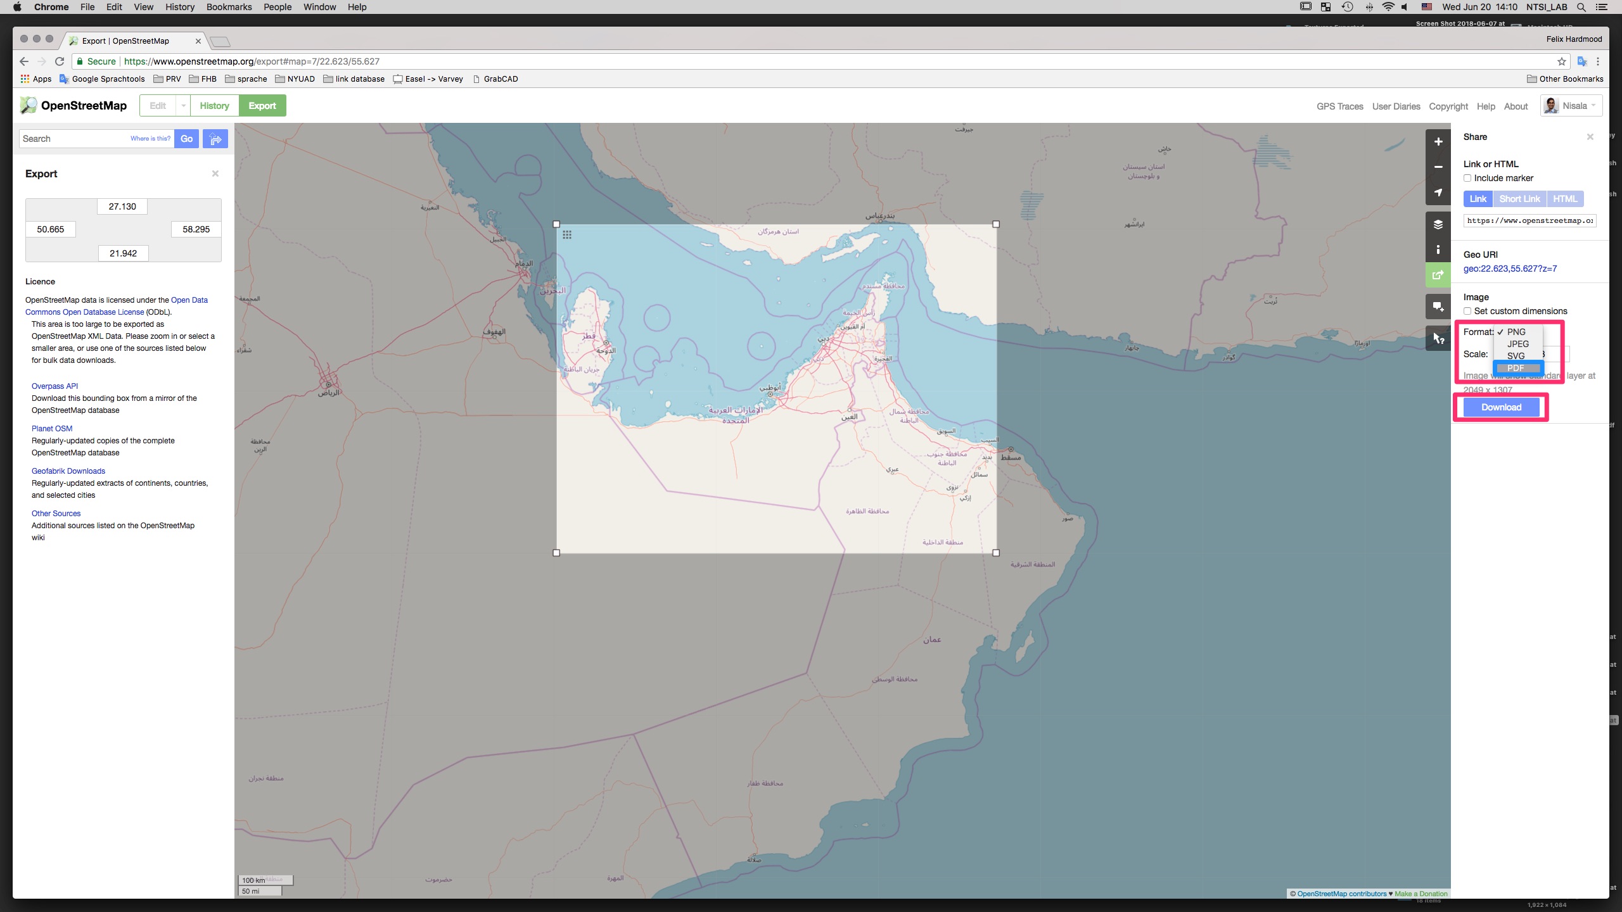This screenshot has width=1622, height=912.
Task: Click the zoom out minus icon
Action: pos(1438,167)
